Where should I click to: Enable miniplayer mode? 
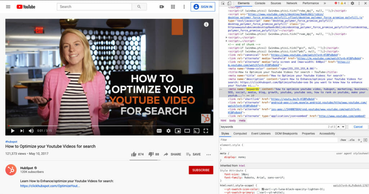click(x=178, y=131)
